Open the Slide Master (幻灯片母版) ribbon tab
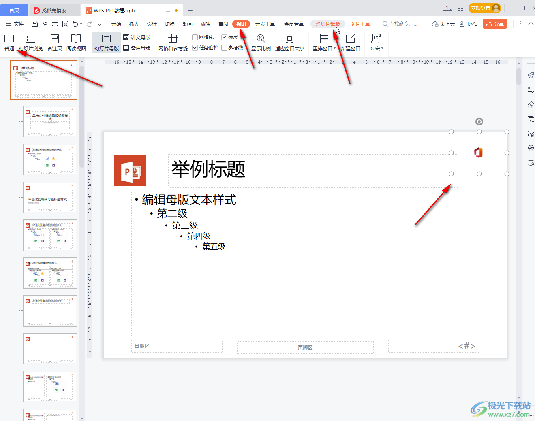This screenshot has width=535, height=421. [x=328, y=24]
